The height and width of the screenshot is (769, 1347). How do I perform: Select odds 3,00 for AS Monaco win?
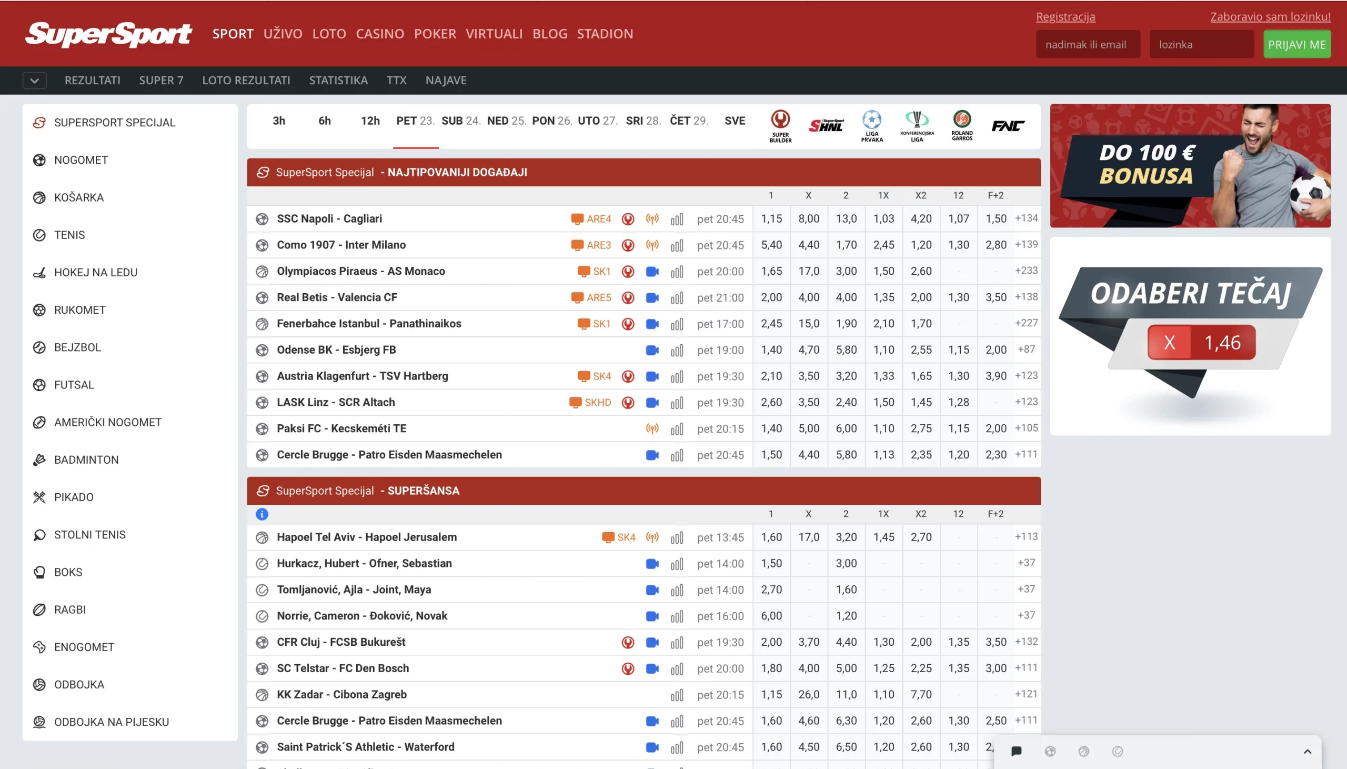tap(846, 271)
